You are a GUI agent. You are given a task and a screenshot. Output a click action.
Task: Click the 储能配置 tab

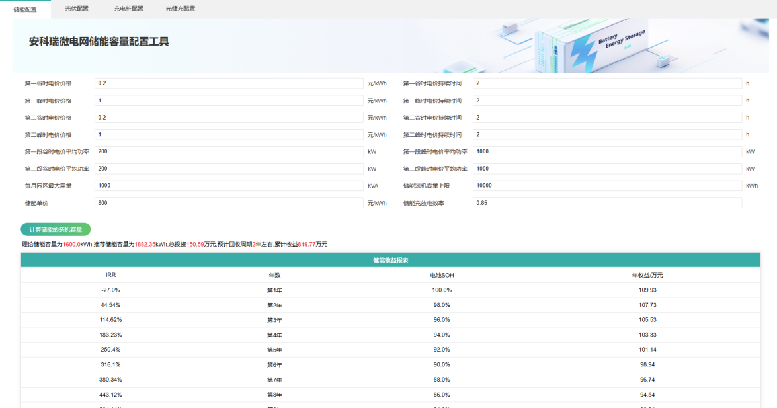coord(25,9)
